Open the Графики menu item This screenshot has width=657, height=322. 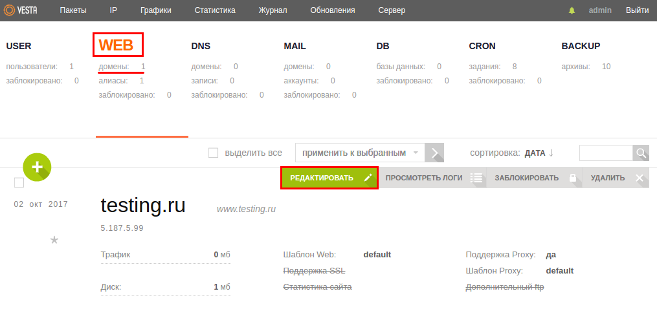coord(156,10)
